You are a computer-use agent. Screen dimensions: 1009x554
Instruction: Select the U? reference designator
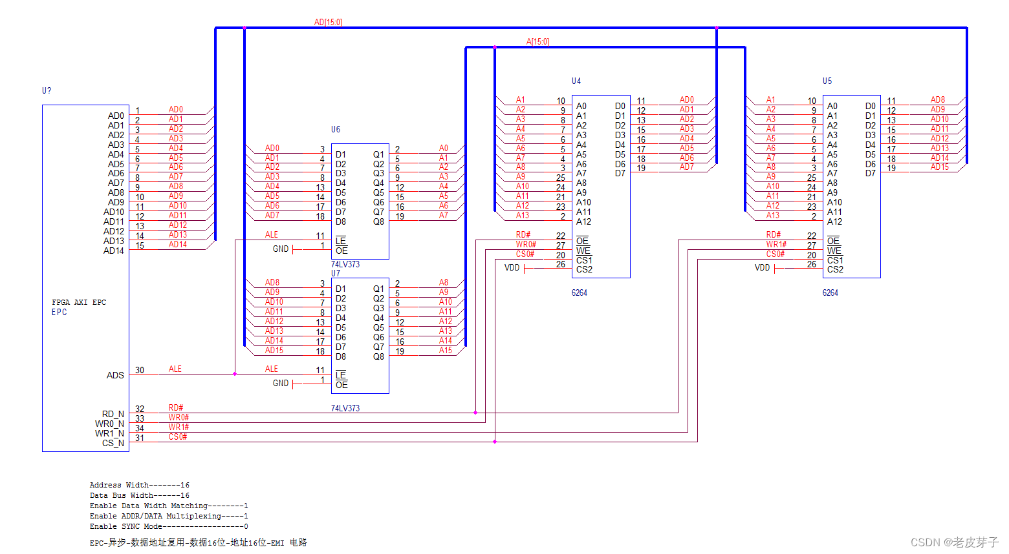[47, 90]
